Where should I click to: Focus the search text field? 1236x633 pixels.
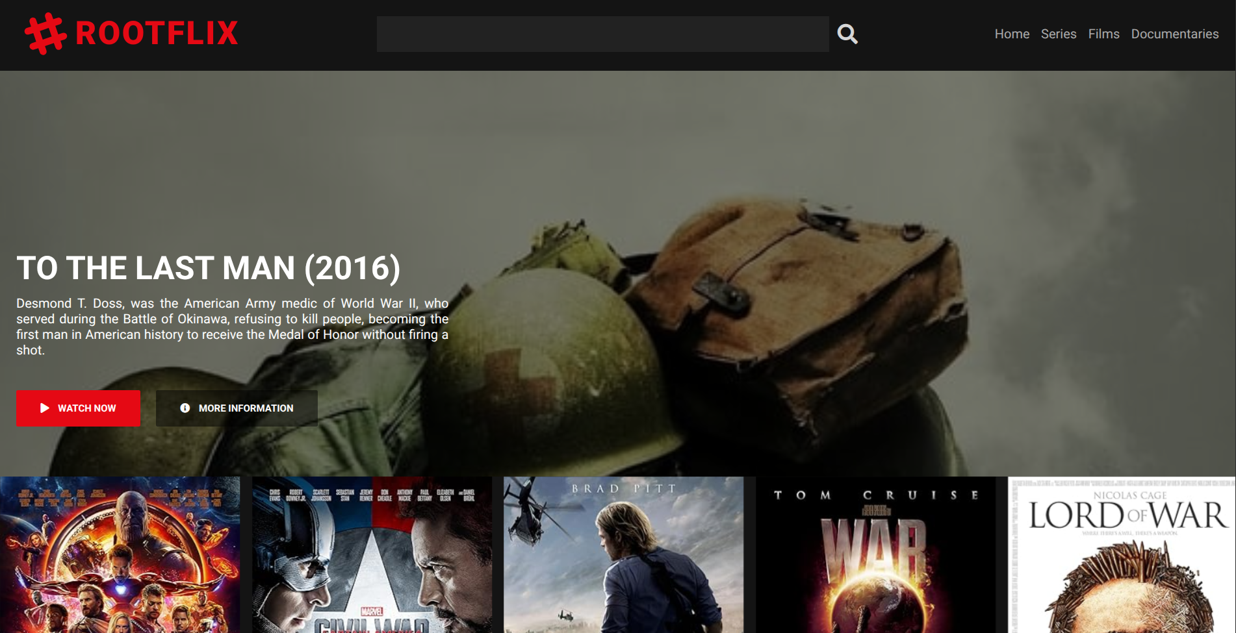click(602, 34)
